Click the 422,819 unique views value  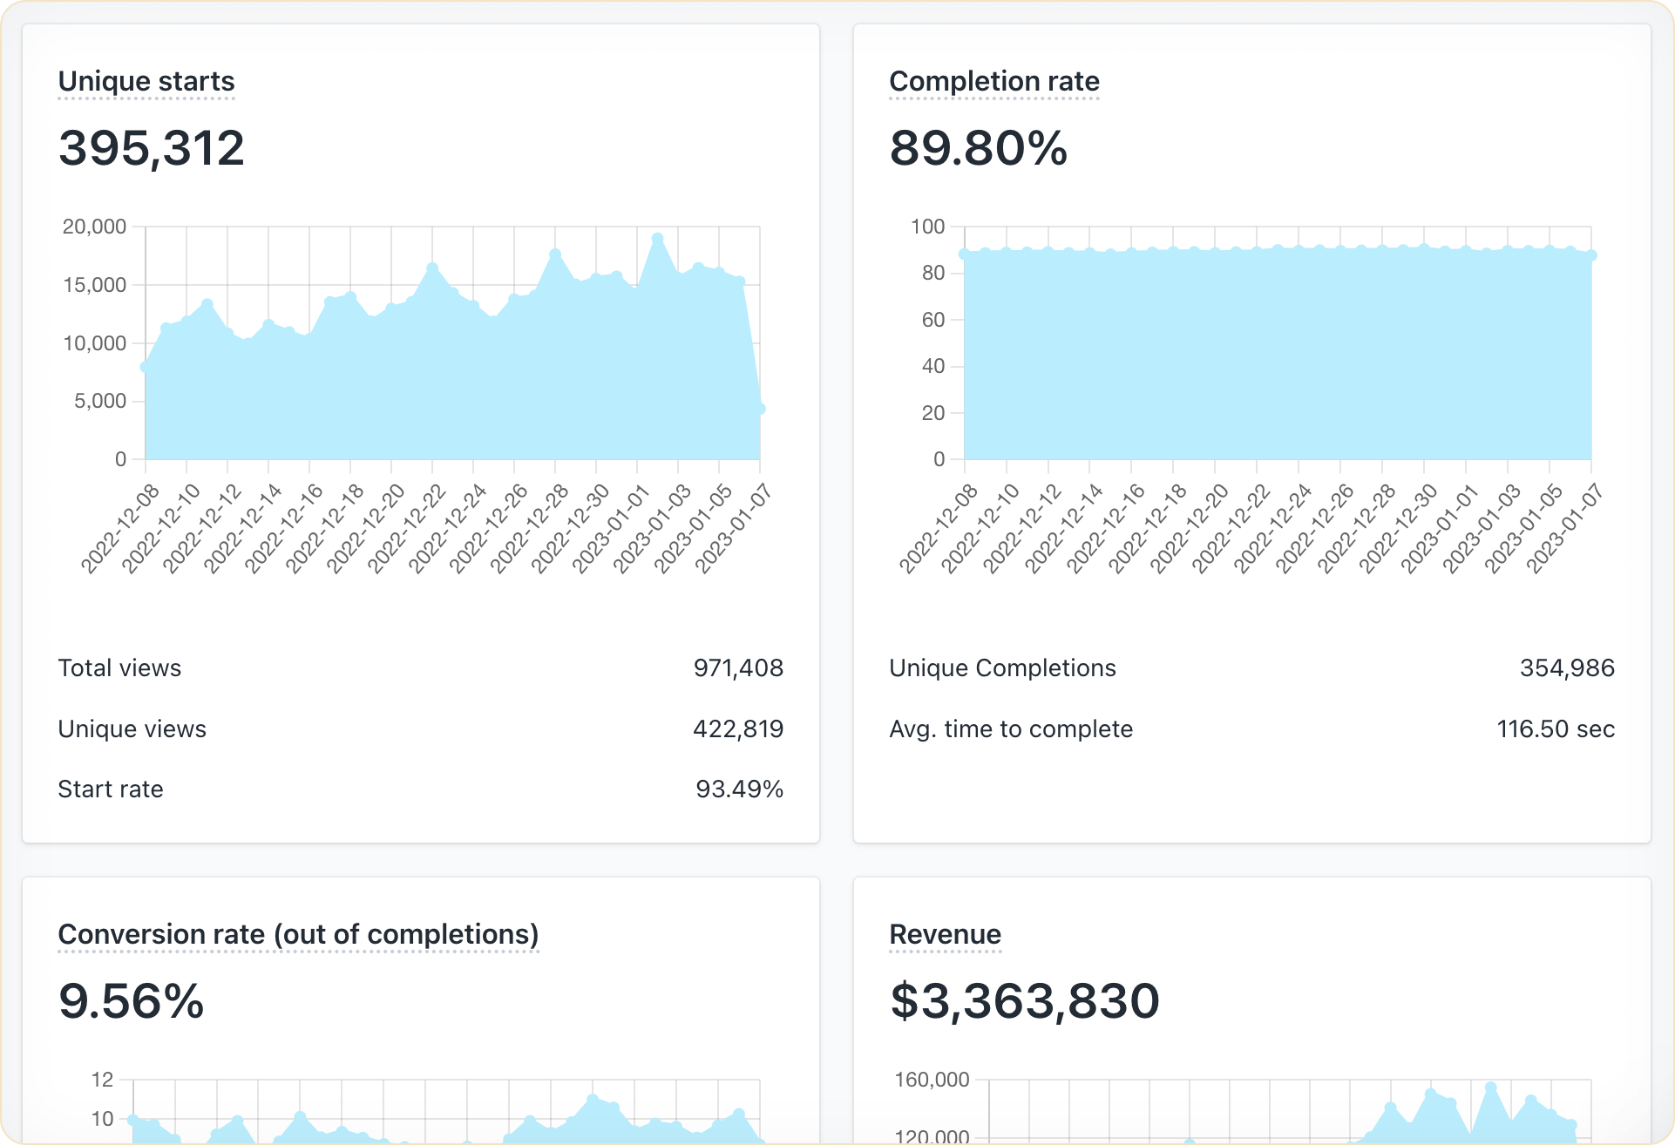pos(738,729)
